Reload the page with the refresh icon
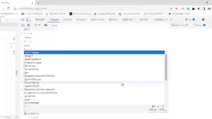The height and width of the screenshot is (119, 212). 8,9
